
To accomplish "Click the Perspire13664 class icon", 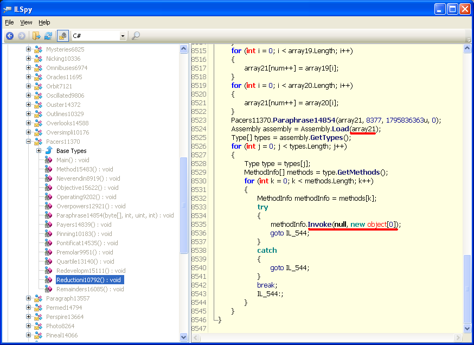I will [39, 317].
